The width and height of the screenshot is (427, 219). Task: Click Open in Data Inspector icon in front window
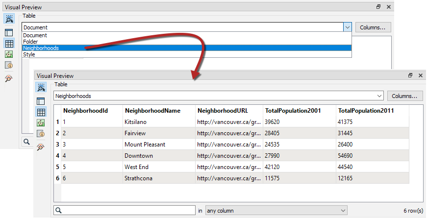(x=41, y=87)
